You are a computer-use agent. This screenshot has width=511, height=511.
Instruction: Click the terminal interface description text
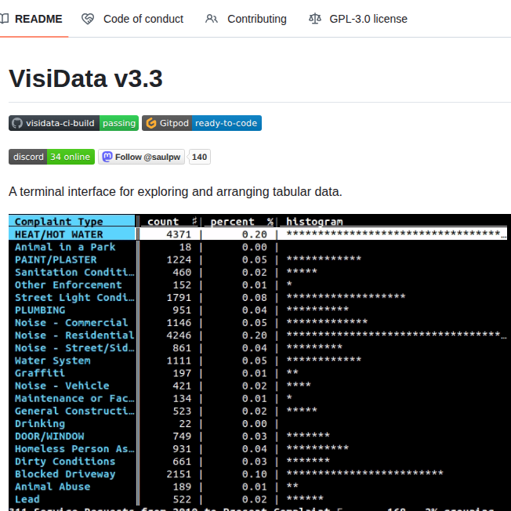pyautogui.click(x=176, y=191)
